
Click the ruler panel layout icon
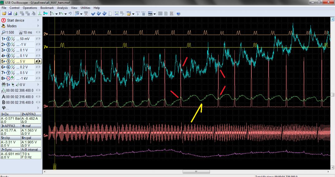tap(150, 13)
